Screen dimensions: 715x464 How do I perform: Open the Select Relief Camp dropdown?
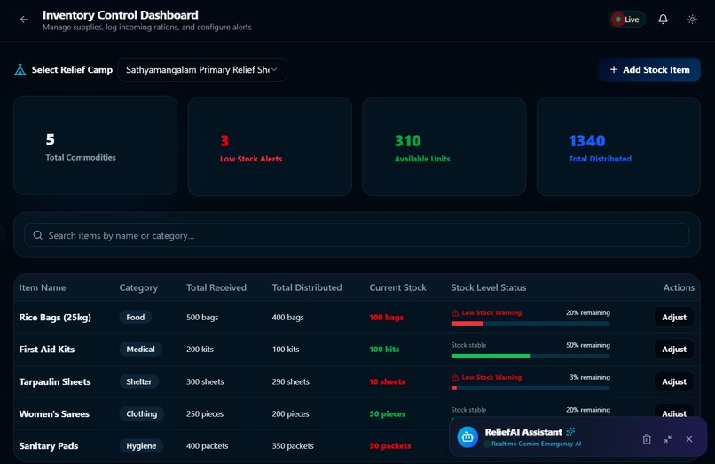tap(202, 69)
